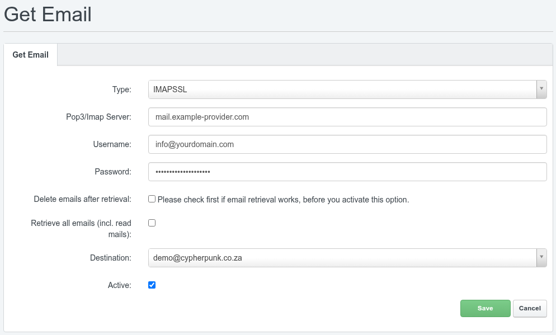Uncheck the Active checkbox
556x335 pixels.
[152, 285]
